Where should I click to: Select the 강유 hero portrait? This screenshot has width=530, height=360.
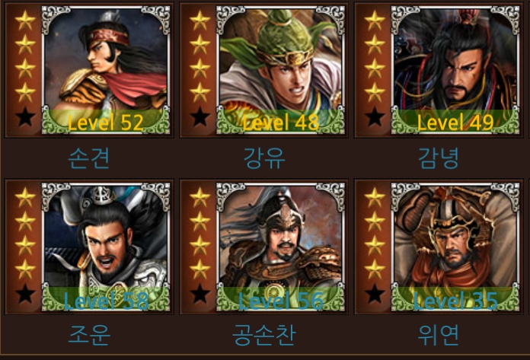pos(280,70)
